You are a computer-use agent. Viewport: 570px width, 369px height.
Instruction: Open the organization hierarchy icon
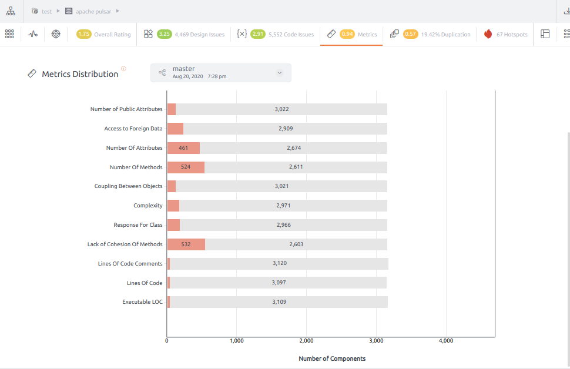click(x=11, y=11)
